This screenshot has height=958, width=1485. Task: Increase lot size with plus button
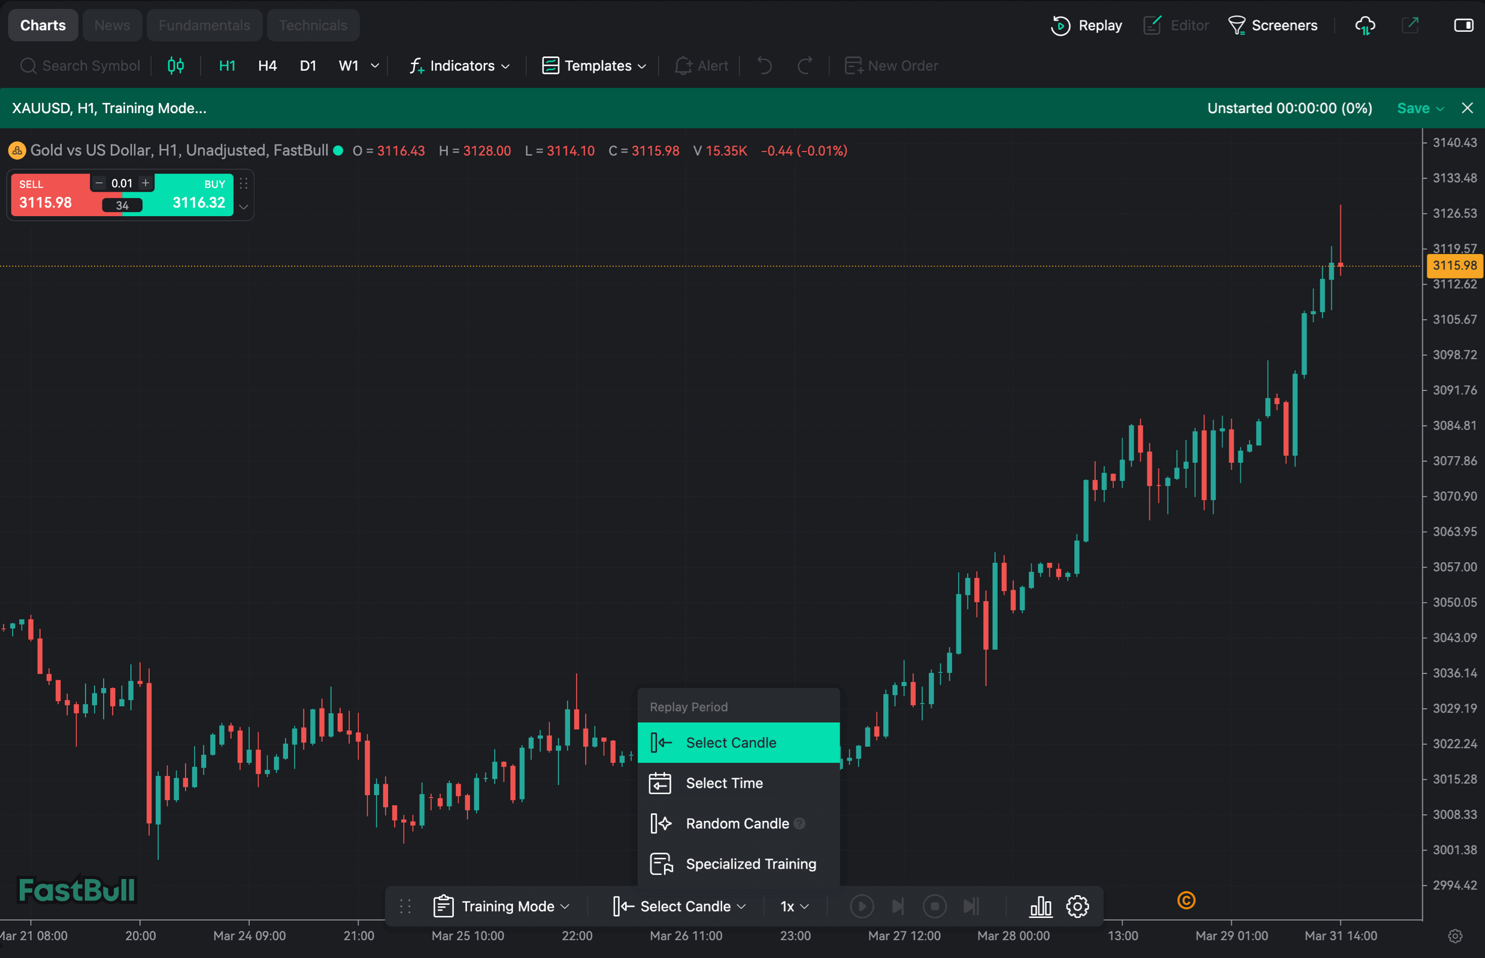point(146,183)
